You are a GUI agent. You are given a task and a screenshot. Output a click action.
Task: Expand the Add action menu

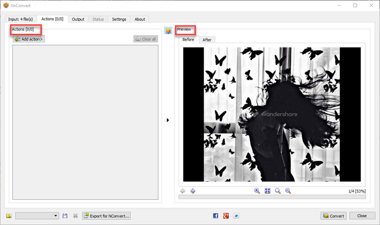click(29, 39)
